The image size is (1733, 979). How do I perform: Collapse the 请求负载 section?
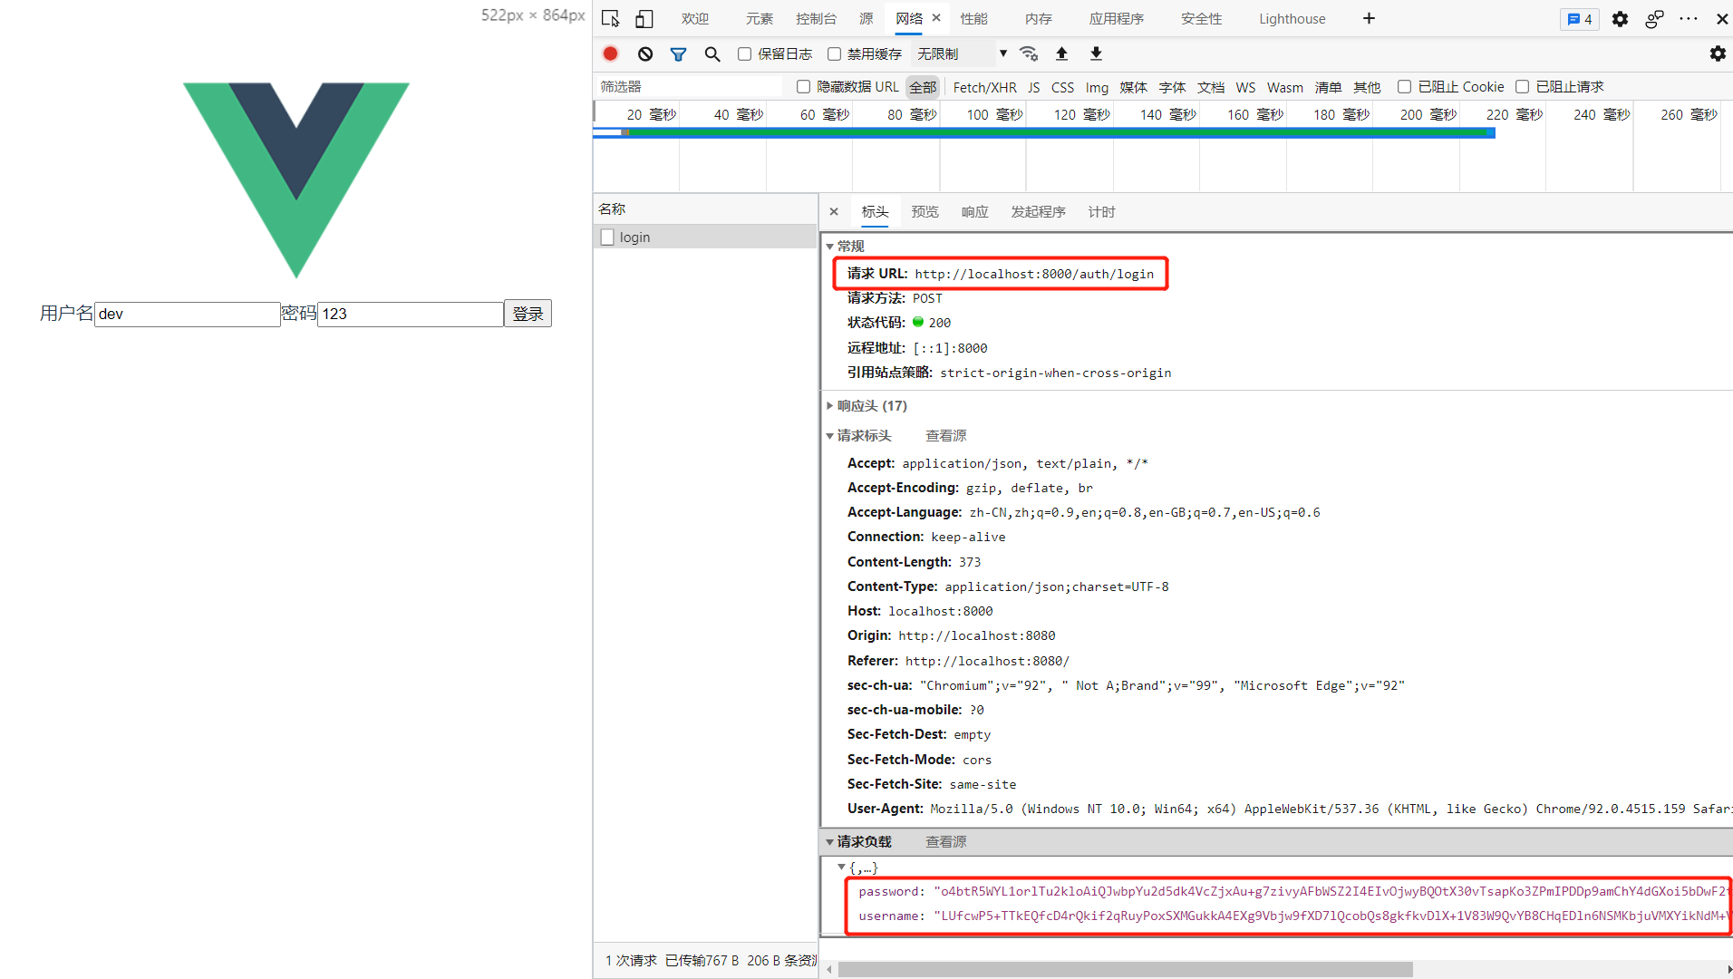pyautogui.click(x=829, y=842)
